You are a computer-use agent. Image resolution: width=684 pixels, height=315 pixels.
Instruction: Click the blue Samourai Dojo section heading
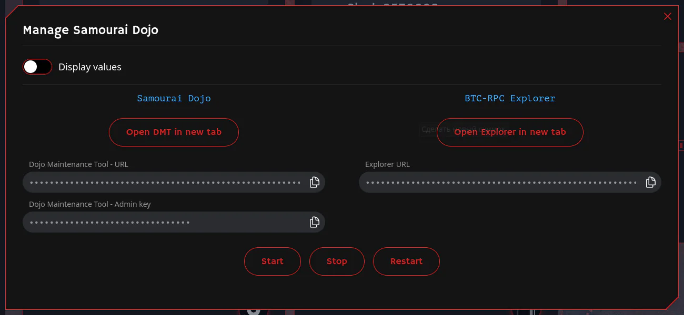(x=174, y=98)
